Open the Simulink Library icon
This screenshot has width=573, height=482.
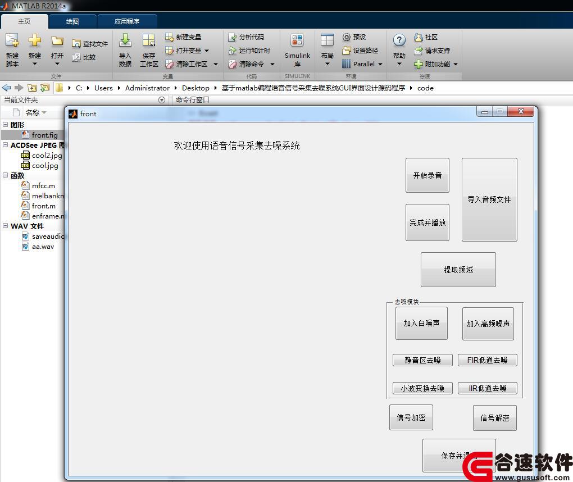coord(297,40)
